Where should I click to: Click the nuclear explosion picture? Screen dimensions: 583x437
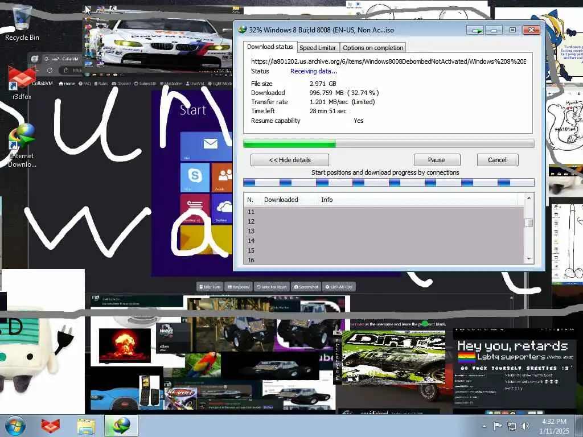(125, 345)
